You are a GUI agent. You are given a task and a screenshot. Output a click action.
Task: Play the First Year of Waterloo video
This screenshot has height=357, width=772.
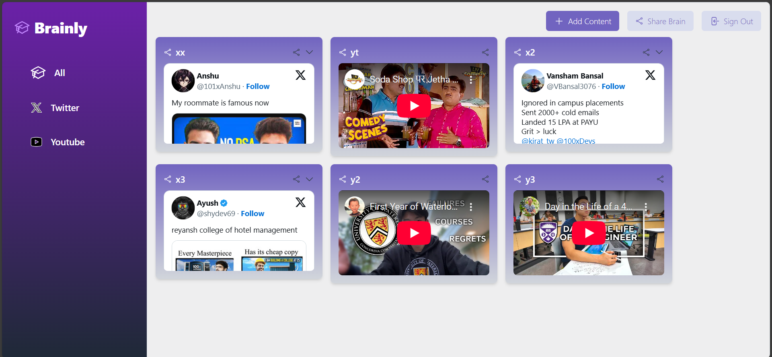coord(414,233)
